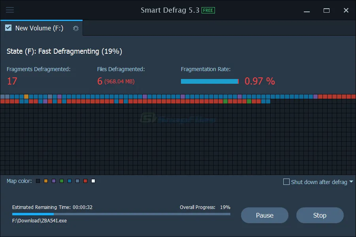The image size is (356, 237).
Task: Click the purple map color legend square
Action: (x=54, y=181)
